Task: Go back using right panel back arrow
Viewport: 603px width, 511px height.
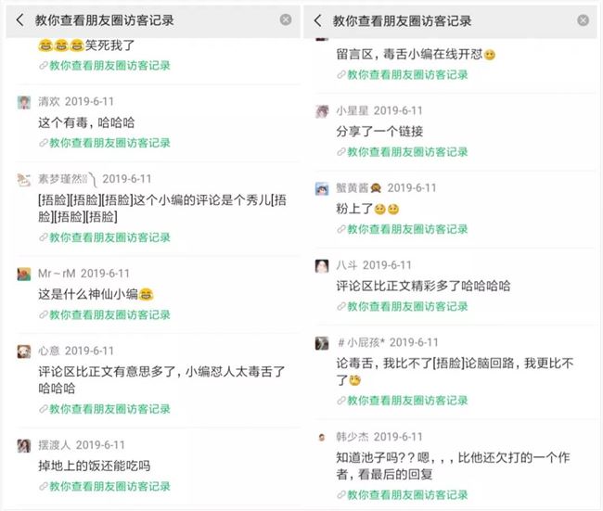Action: click(317, 19)
